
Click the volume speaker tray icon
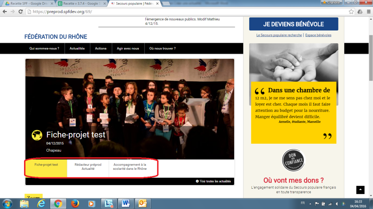pos(337,204)
